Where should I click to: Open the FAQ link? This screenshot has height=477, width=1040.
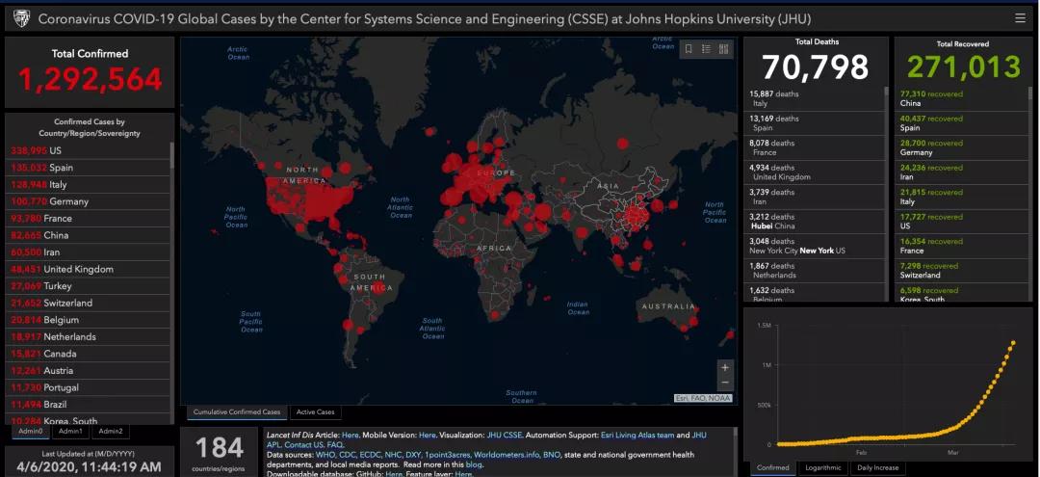pos(335,445)
